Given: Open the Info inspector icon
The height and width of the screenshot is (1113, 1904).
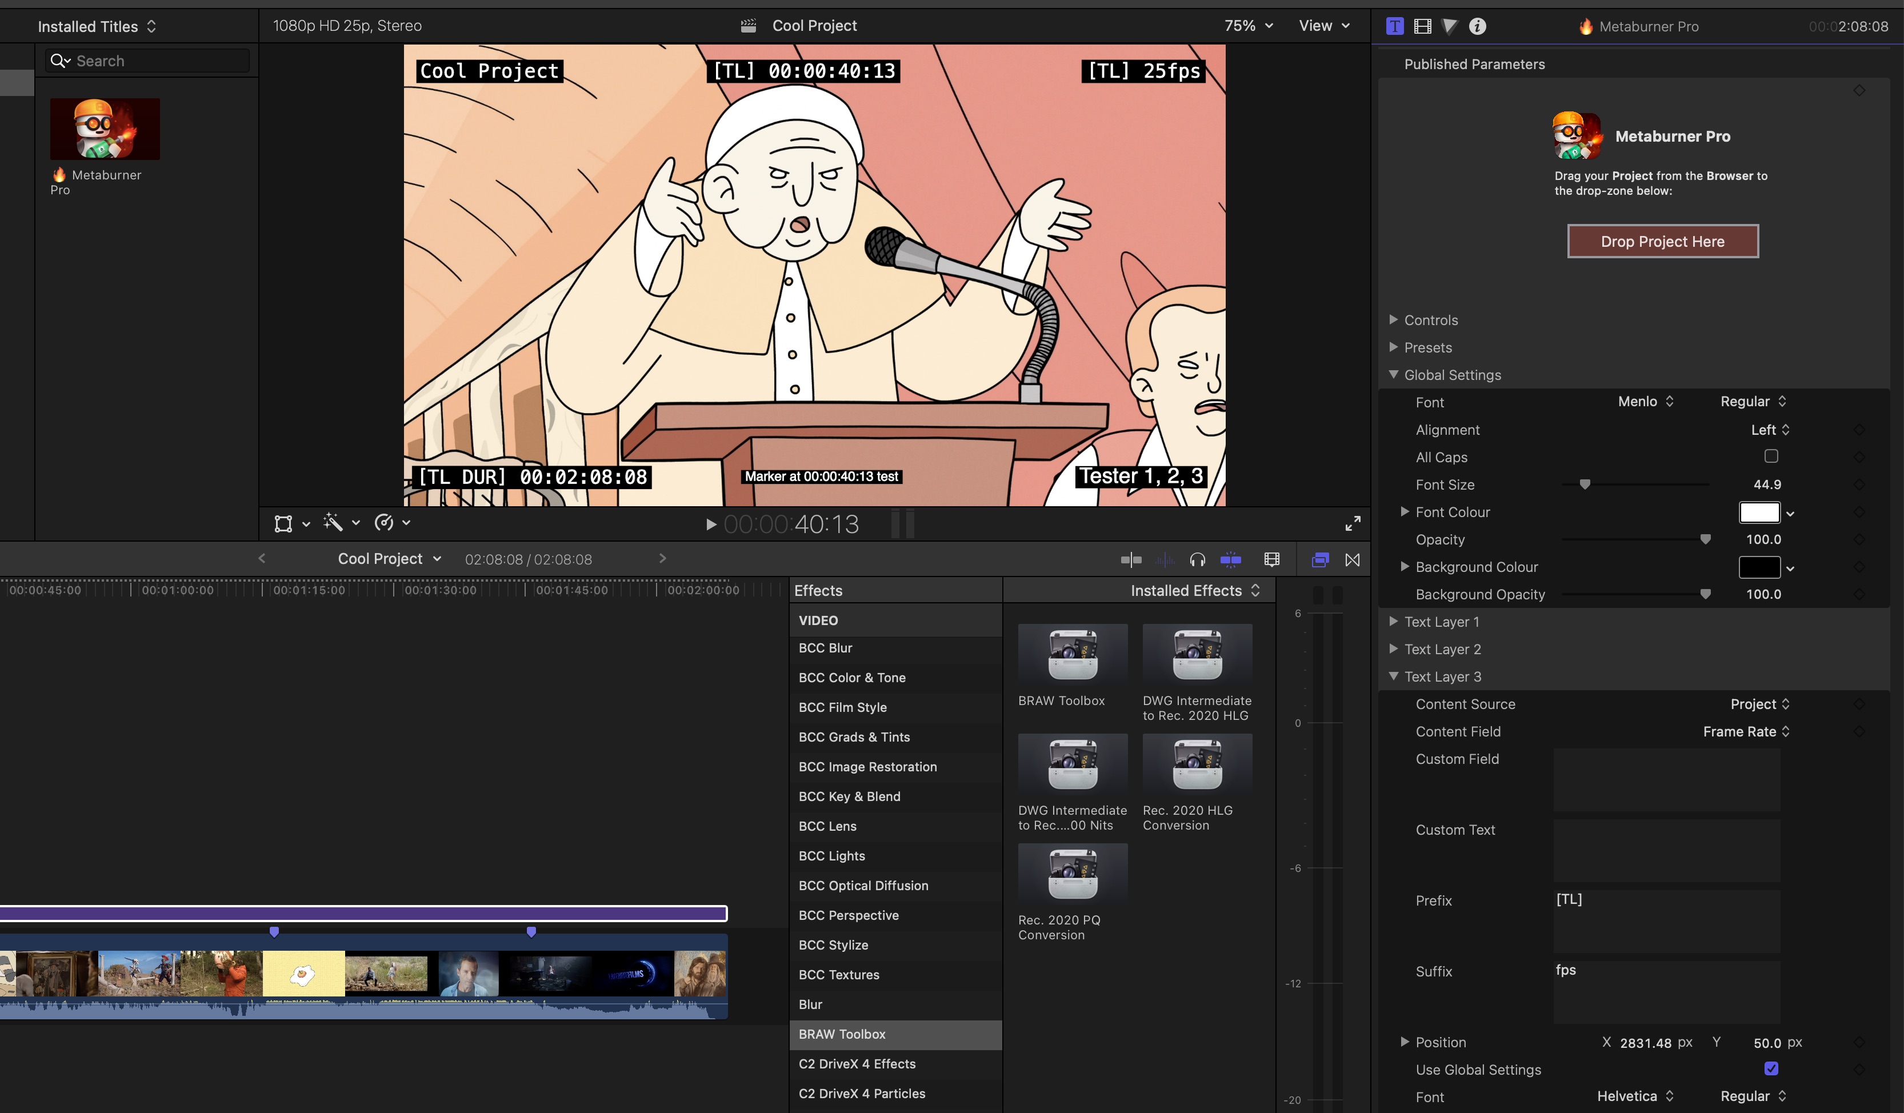Looking at the screenshot, I should [1477, 26].
